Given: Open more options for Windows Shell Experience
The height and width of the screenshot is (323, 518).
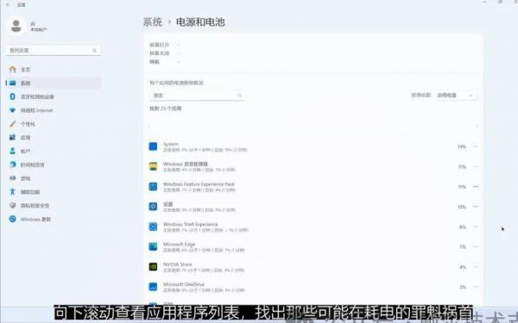Looking at the screenshot, I should (476, 227).
